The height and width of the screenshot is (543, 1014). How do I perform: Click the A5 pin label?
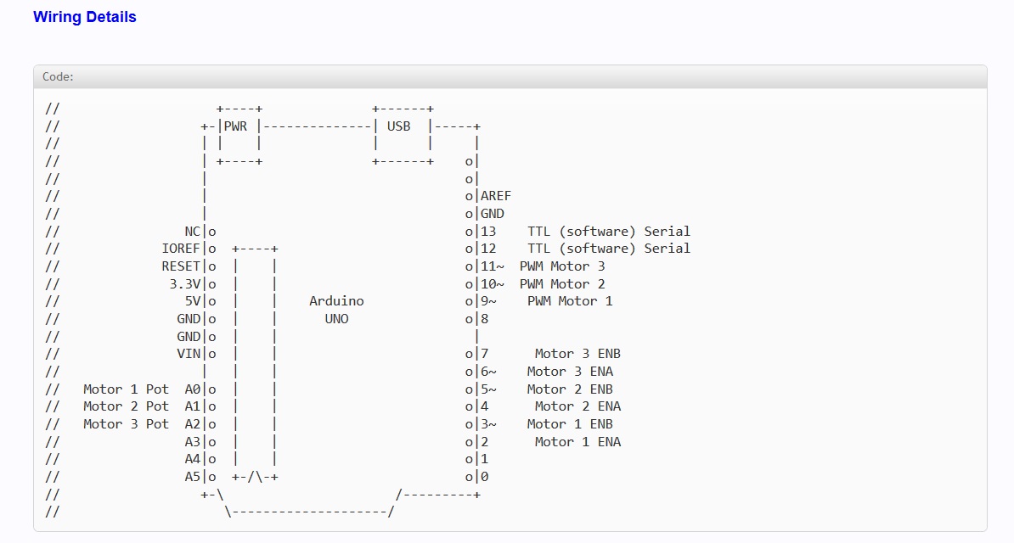tap(193, 477)
